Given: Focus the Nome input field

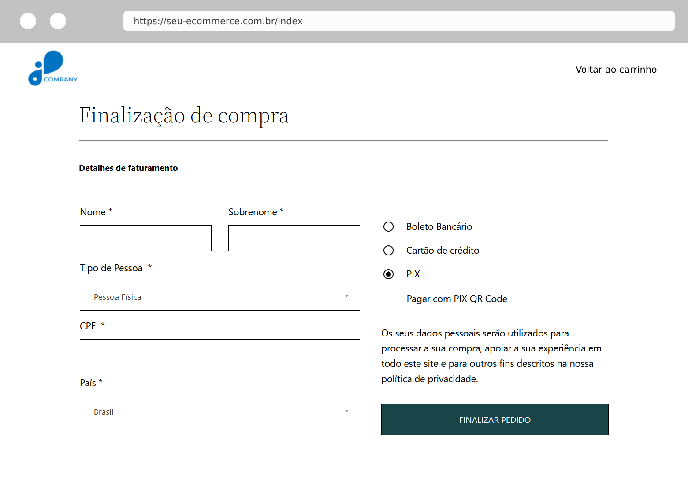Looking at the screenshot, I should [145, 238].
